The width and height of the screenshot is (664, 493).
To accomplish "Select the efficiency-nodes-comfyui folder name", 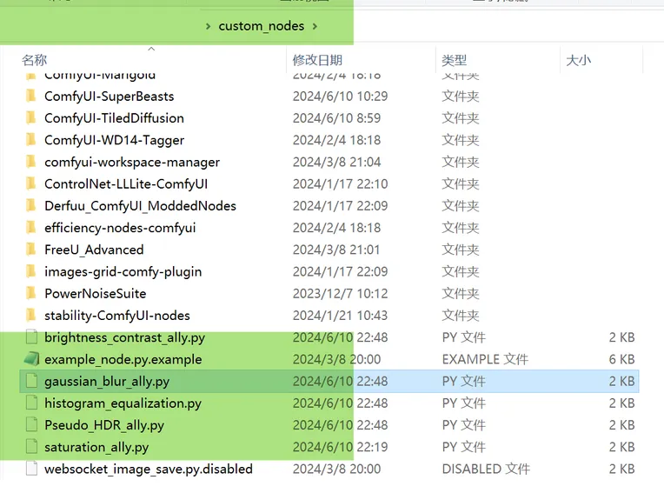I will [120, 228].
